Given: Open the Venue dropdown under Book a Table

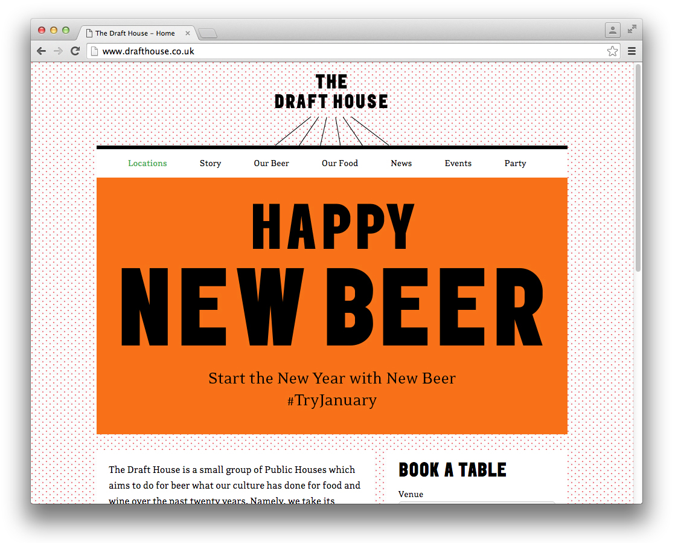Looking at the screenshot, I should tap(476, 501).
